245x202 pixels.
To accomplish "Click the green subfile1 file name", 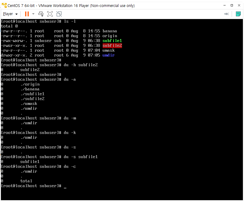I will pos(112,41).
